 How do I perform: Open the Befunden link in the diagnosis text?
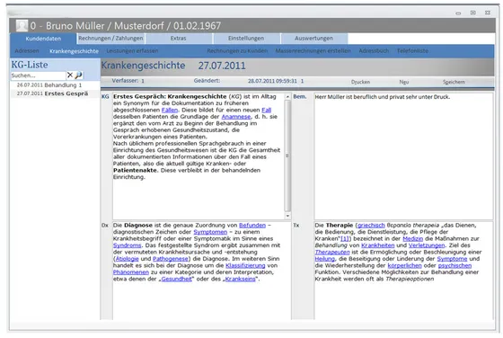click(252, 226)
